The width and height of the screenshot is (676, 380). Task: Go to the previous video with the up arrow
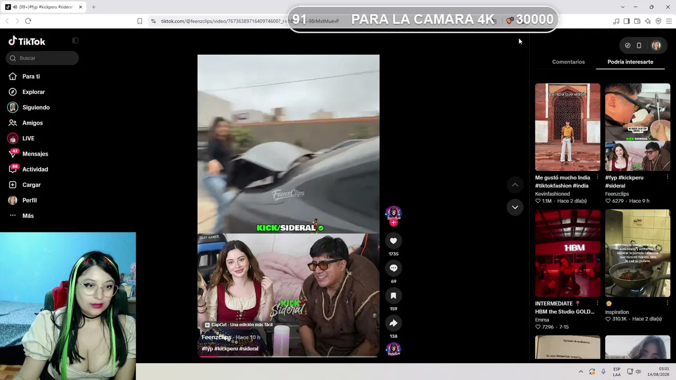[515, 185]
